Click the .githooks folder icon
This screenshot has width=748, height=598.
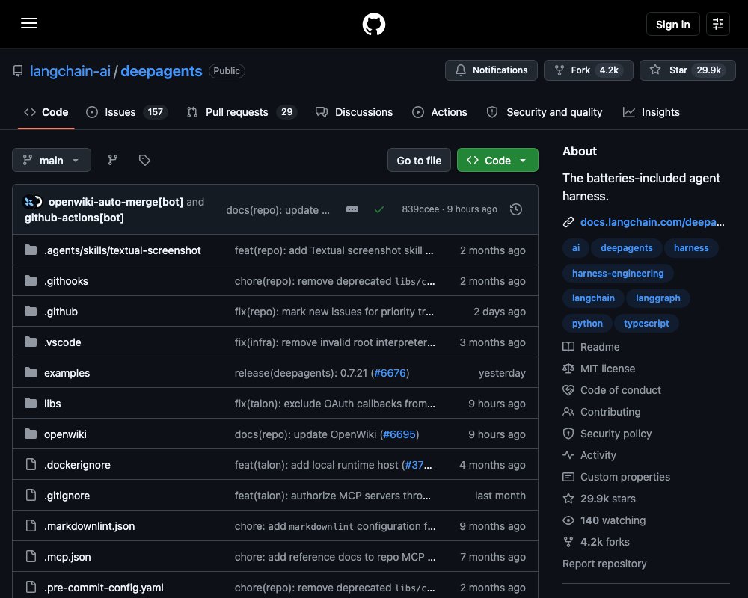click(31, 281)
